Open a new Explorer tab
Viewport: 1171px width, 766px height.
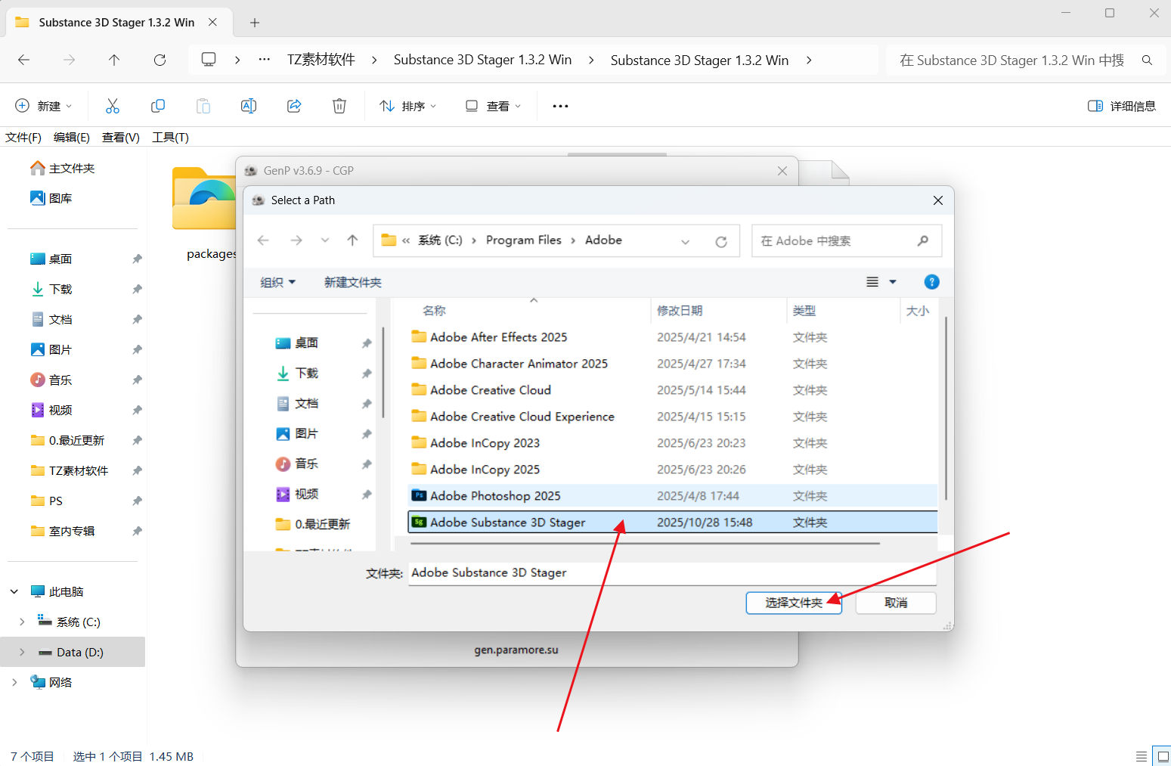255,23
